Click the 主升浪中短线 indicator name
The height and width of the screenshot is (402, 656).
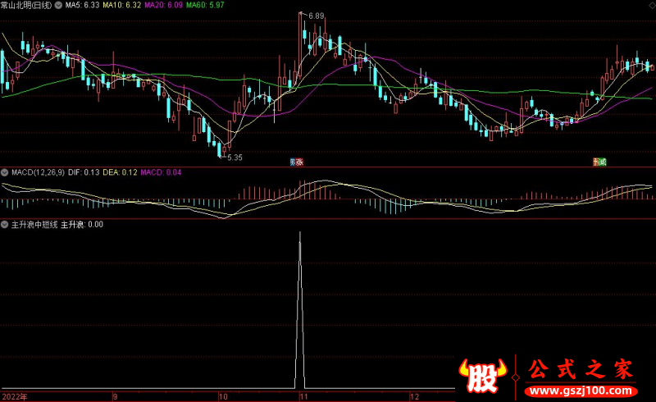pos(33,224)
